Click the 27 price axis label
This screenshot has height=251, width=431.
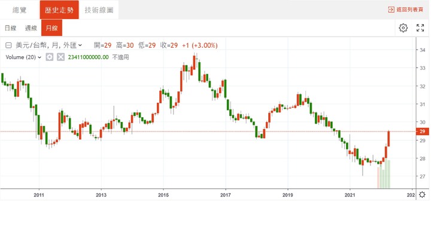(422, 176)
